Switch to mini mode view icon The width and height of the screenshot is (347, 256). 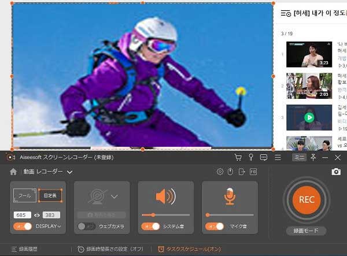pyautogui.click(x=299, y=157)
